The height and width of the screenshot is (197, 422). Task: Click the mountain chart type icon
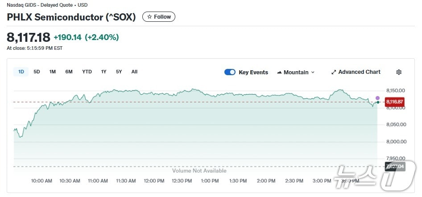point(279,72)
